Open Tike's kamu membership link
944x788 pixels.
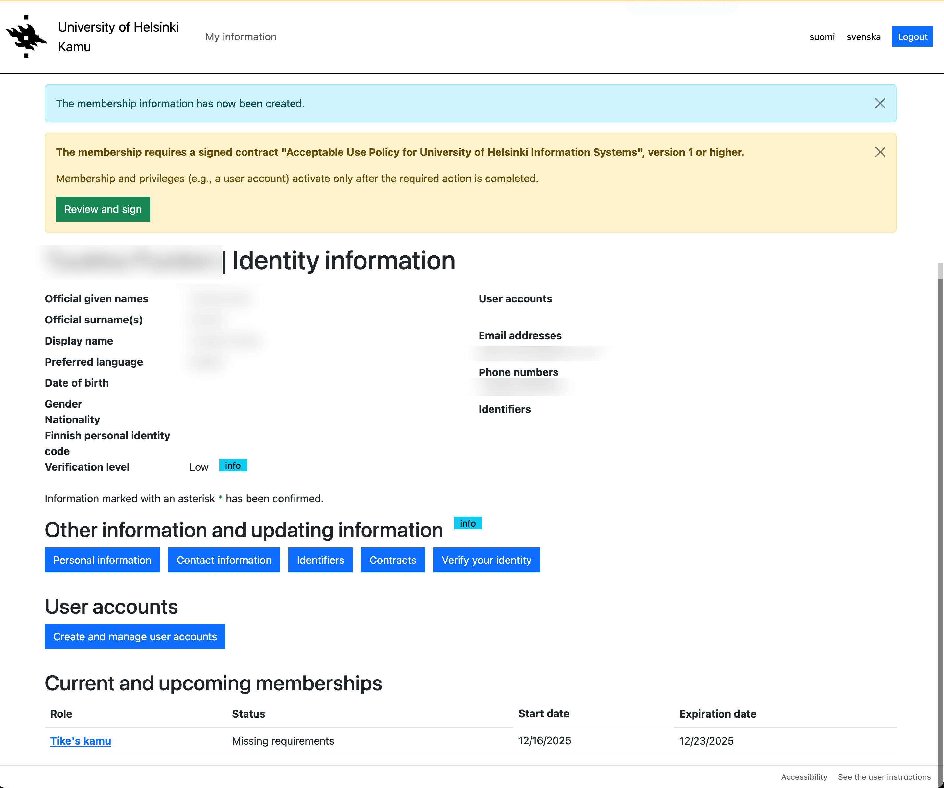click(x=81, y=741)
